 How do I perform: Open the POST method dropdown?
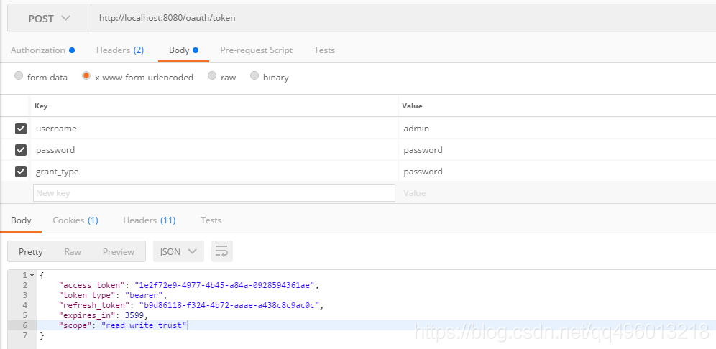coord(50,18)
